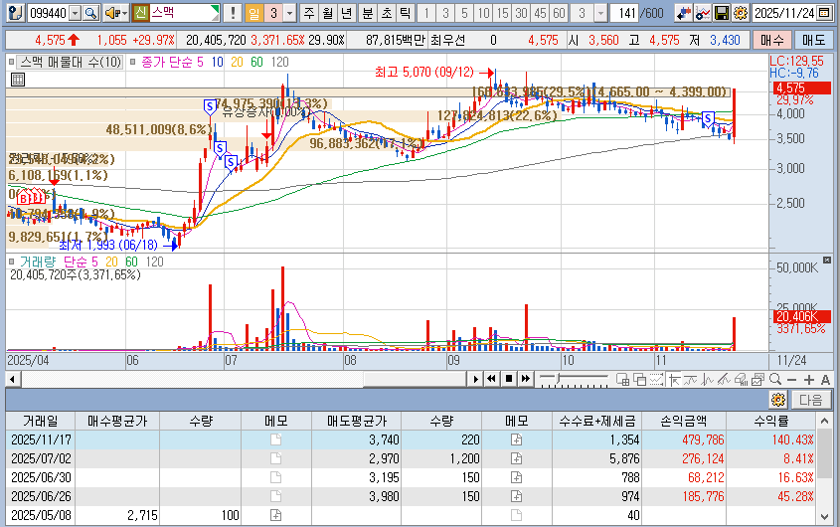The height and width of the screenshot is (527, 840).
Task: Toggle the 신 indicator beside stock name
Action: click(x=140, y=13)
